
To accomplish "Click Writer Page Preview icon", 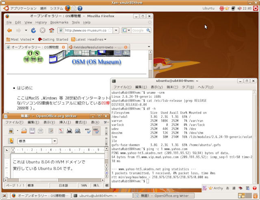I will tap(78, 131).
